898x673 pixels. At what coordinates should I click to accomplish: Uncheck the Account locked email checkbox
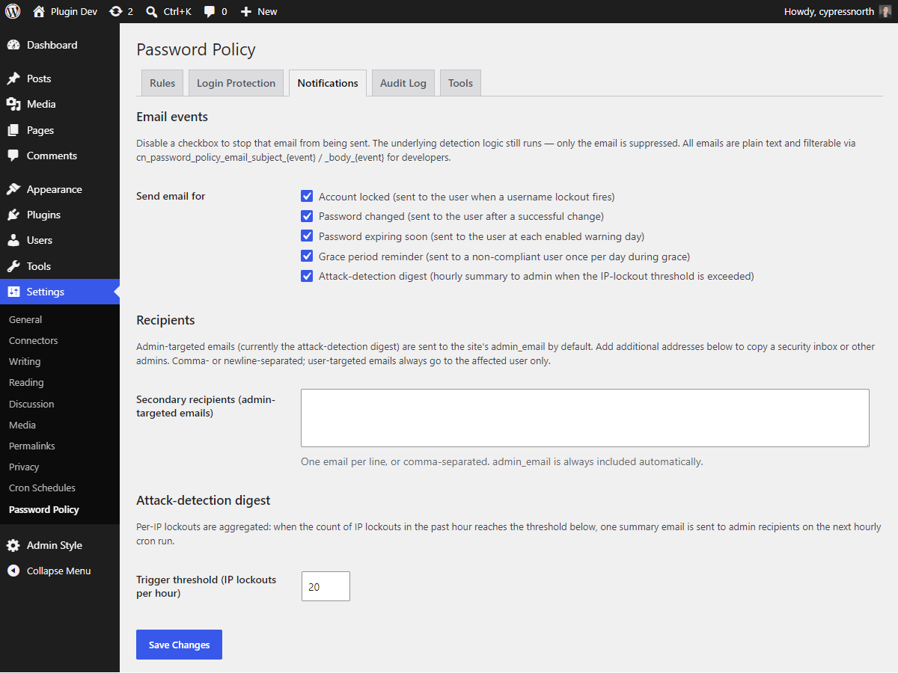point(307,197)
